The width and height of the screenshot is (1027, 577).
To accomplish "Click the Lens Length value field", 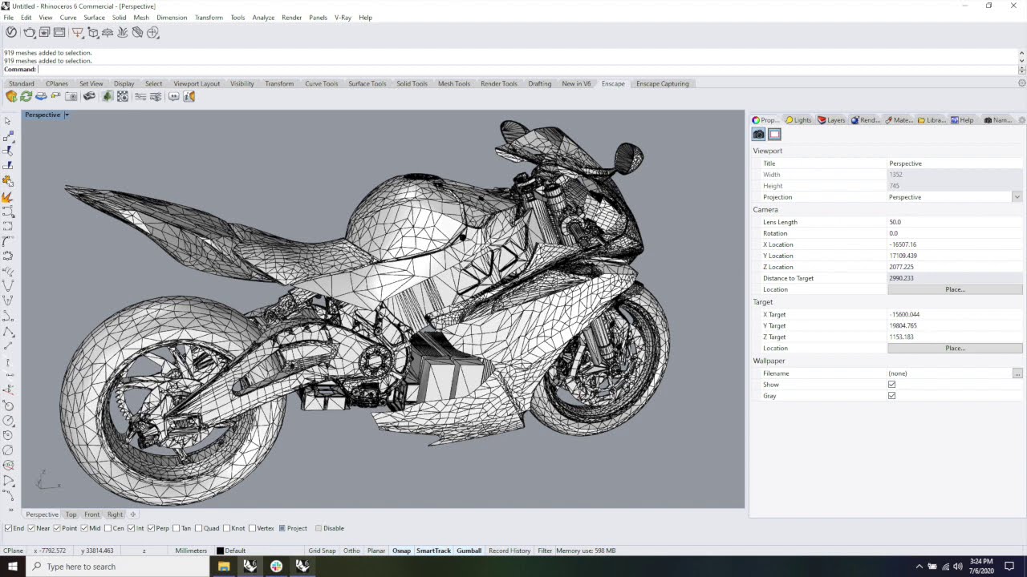I will pos(955,222).
